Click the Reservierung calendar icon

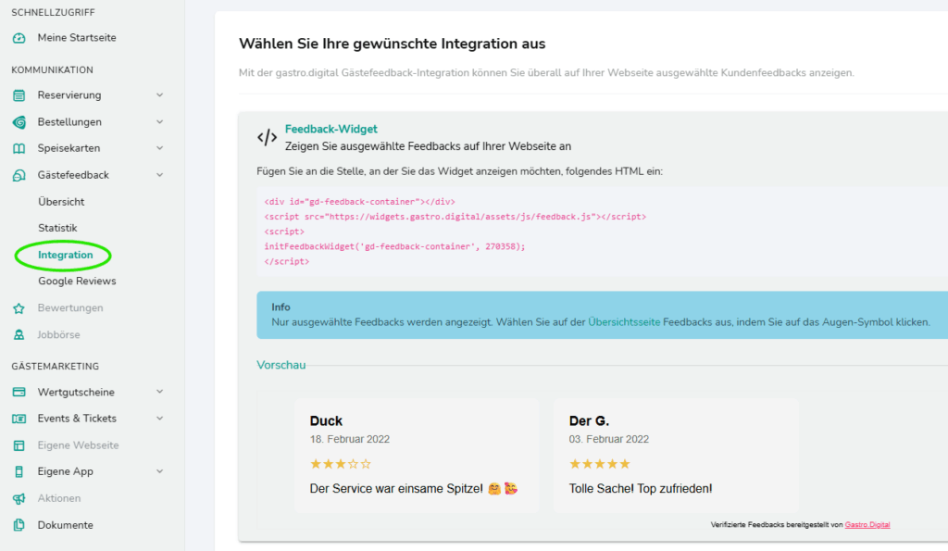click(19, 95)
